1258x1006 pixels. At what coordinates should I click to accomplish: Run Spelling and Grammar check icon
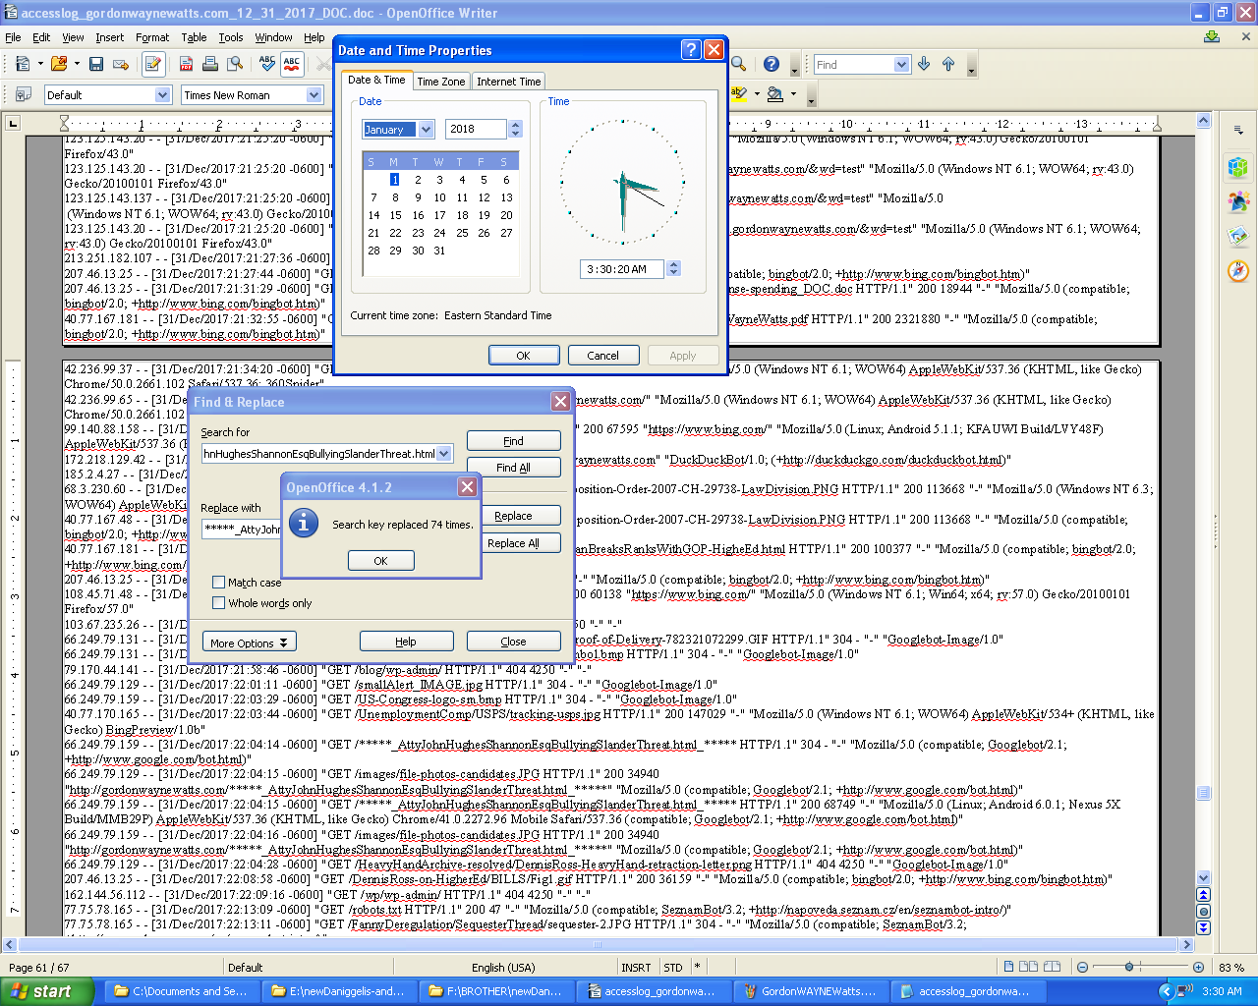pos(266,64)
